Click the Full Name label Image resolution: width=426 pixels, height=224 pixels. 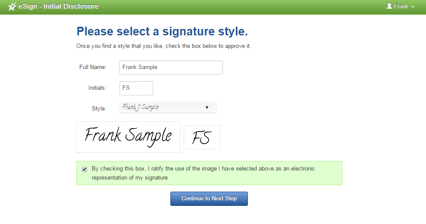pyautogui.click(x=93, y=67)
